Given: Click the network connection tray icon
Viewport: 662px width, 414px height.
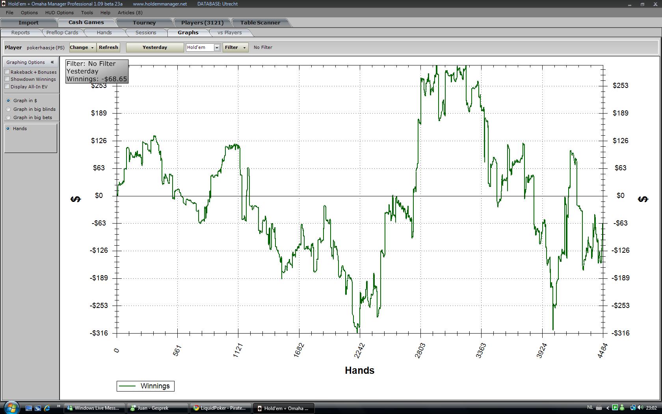Looking at the screenshot, I should [633, 408].
